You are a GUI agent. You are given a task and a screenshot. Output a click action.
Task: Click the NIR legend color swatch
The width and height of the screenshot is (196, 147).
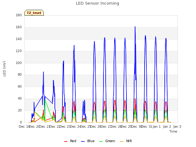[122, 141]
